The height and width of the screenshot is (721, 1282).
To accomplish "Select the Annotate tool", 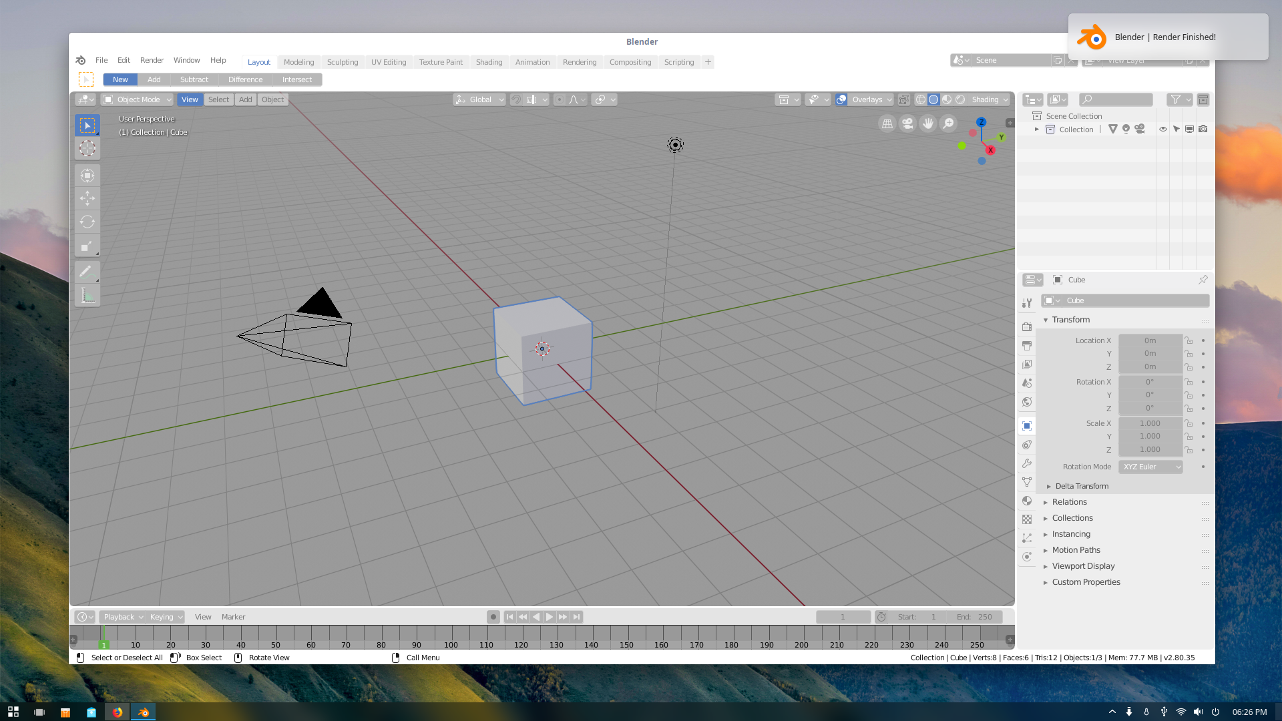I will pos(87,272).
